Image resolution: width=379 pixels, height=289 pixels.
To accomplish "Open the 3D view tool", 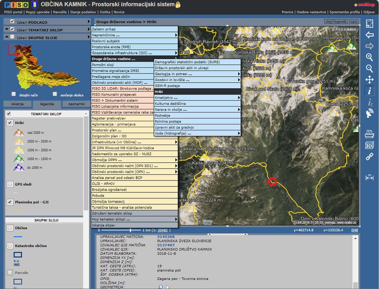I will coord(369,145).
